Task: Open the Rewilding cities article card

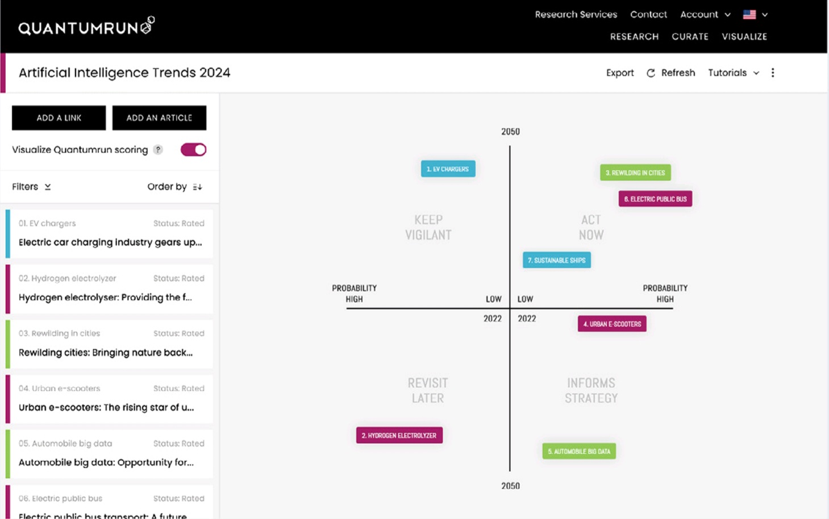Action: point(109,344)
